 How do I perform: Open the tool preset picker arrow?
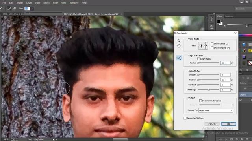click(x=4, y=9)
